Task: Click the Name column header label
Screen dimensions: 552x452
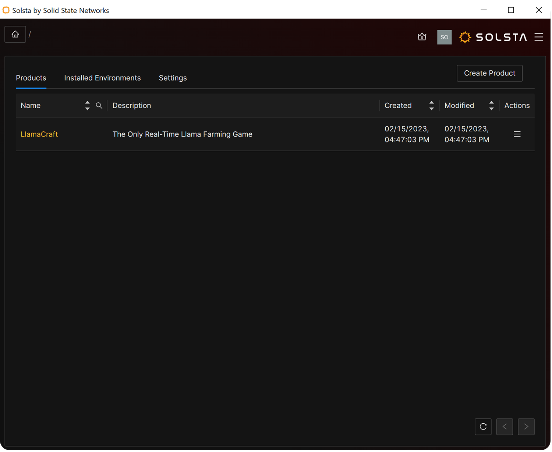Action: (31, 106)
